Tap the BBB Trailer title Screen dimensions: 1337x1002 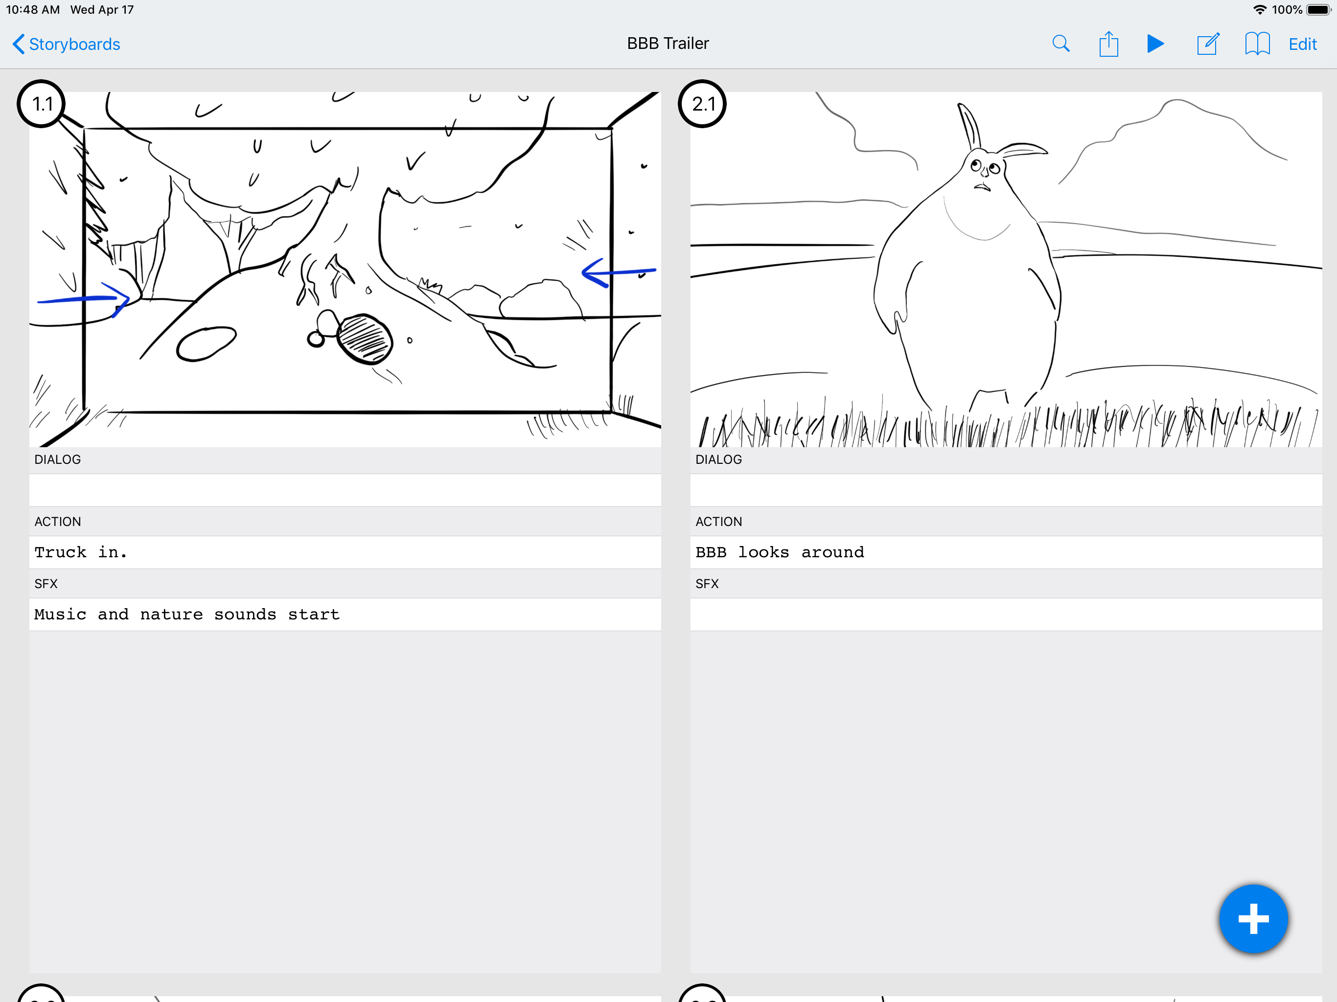[x=668, y=44]
